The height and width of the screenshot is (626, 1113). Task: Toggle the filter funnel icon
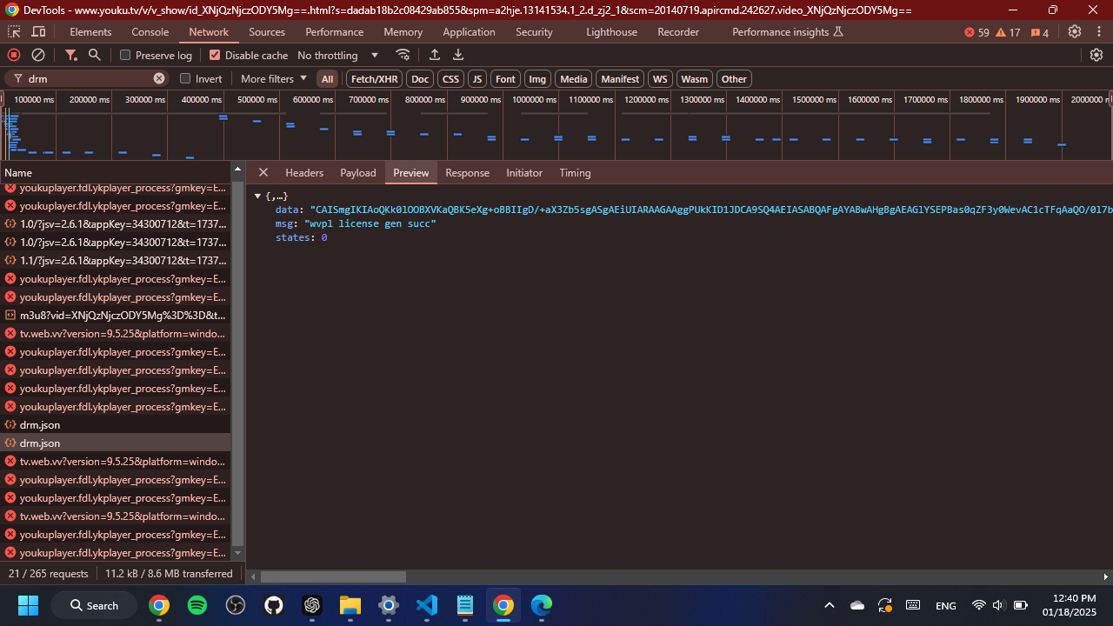(x=71, y=55)
